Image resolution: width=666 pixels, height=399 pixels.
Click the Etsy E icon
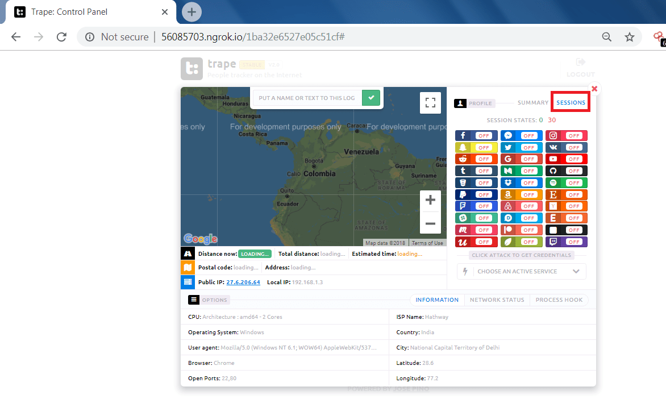coord(553,194)
